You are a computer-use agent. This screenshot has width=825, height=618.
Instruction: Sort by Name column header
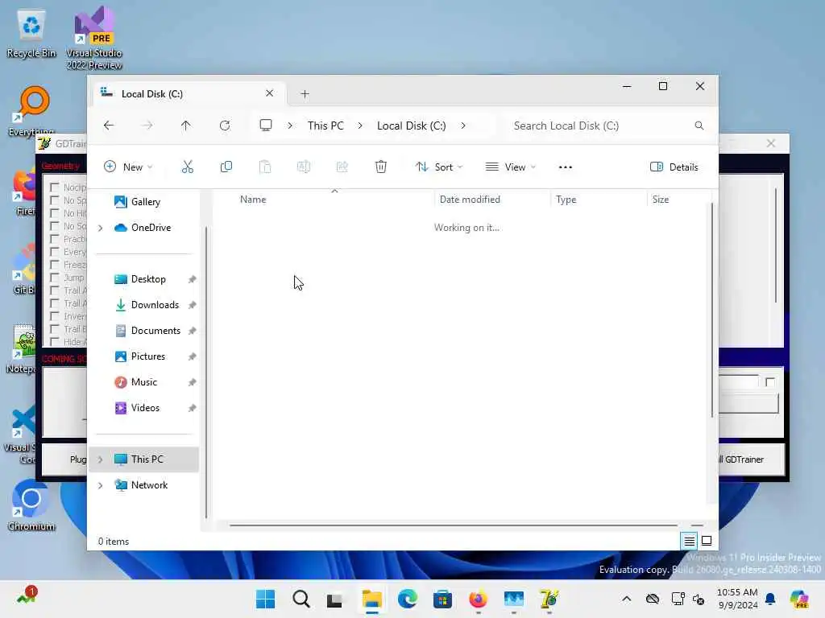click(x=253, y=200)
